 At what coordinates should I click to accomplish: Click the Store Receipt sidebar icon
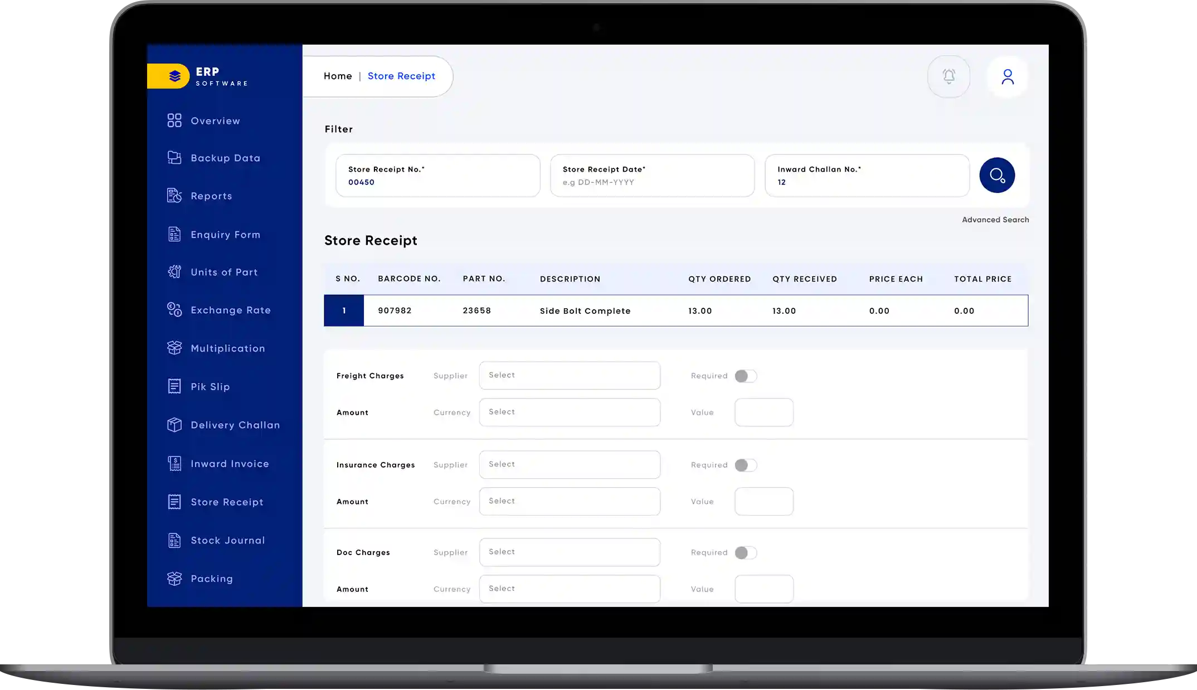tap(174, 502)
